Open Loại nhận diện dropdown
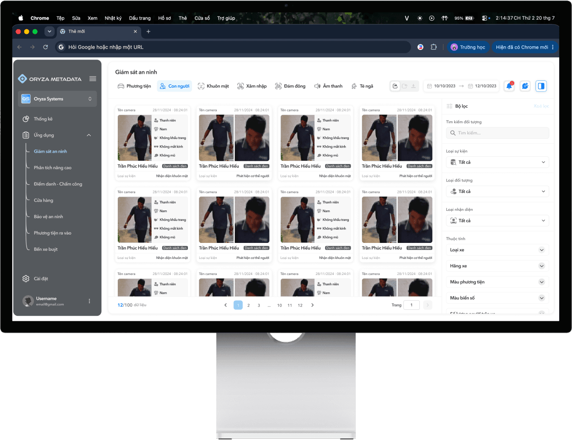Image resolution: width=572 pixels, height=440 pixels. pyautogui.click(x=497, y=220)
